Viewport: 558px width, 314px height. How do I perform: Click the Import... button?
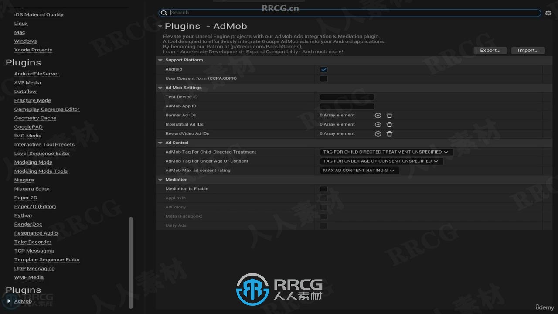tap(528, 50)
